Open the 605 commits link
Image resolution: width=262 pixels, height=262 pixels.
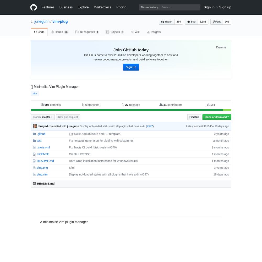(x=51, y=105)
